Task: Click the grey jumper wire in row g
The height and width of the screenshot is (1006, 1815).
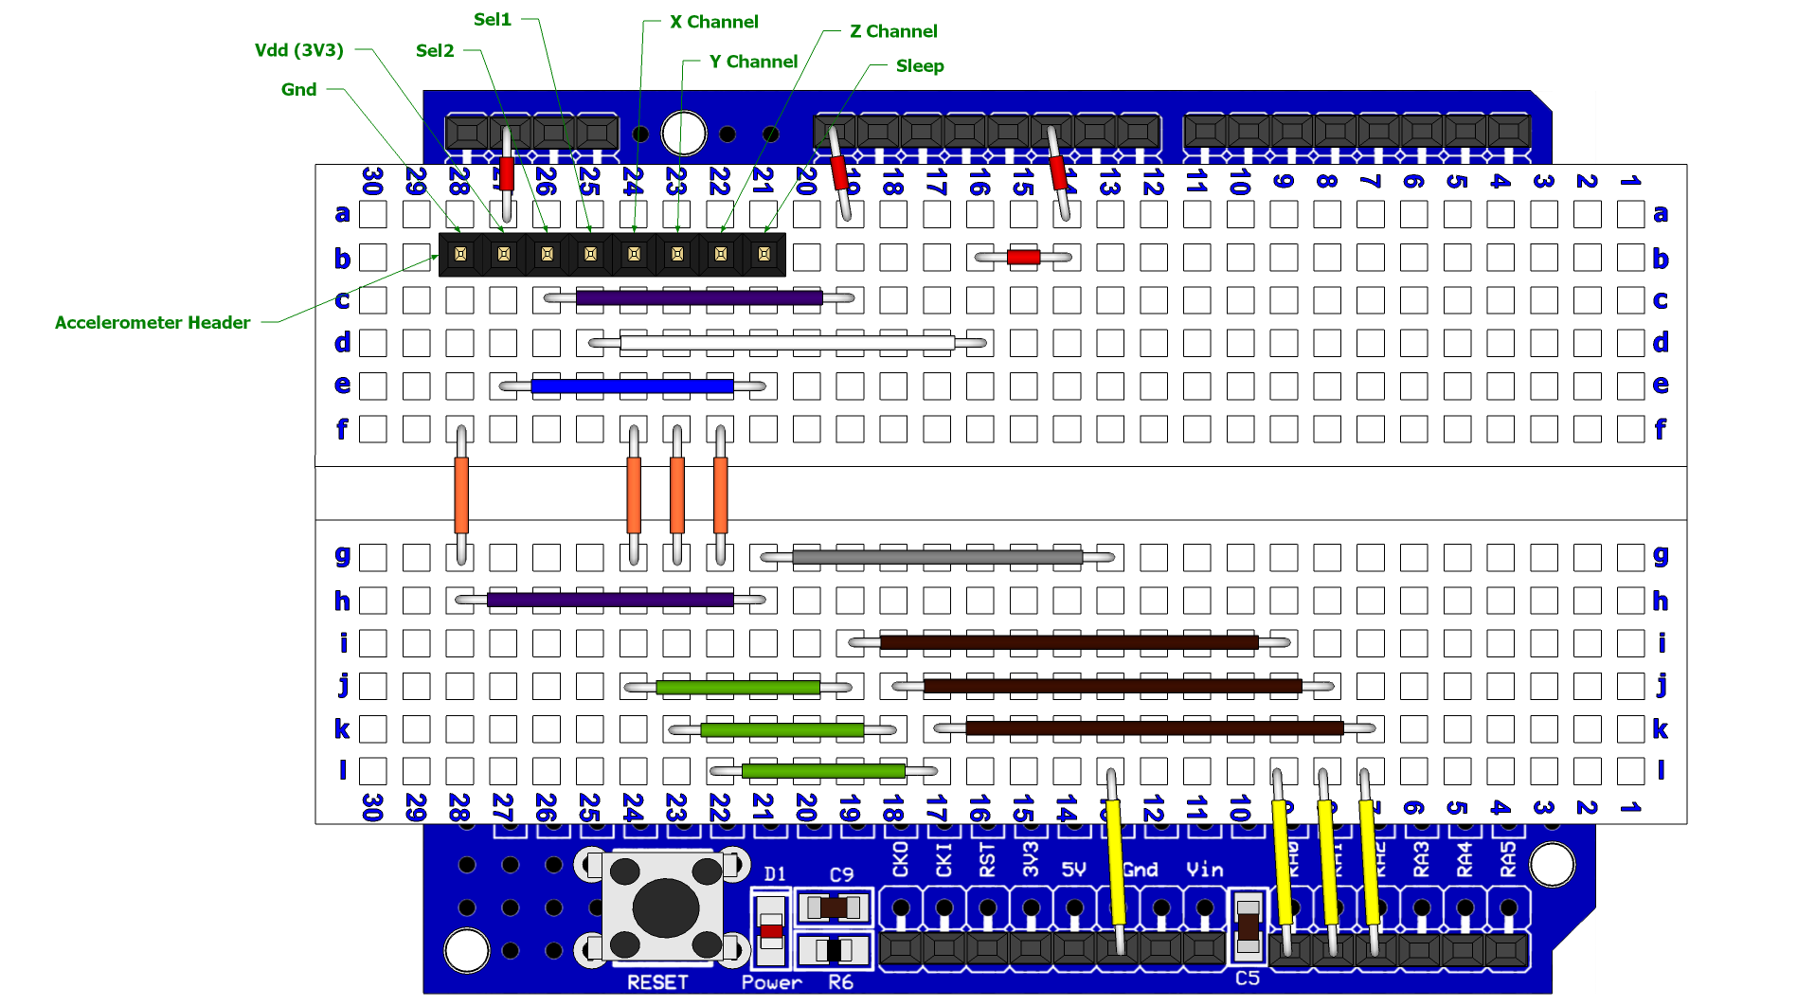Action: click(x=937, y=557)
